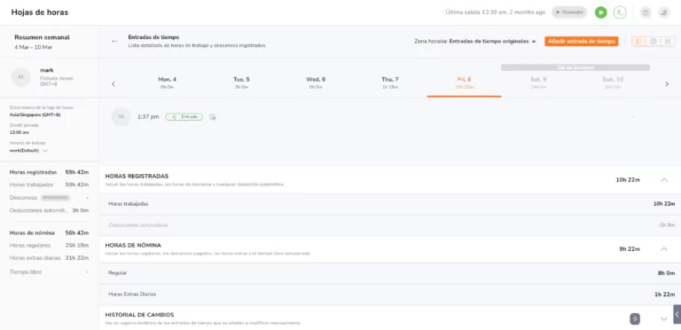Select the Mon, 4 day tab

(168, 82)
